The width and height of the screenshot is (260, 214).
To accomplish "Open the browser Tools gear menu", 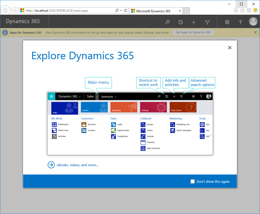I will tap(249, 10).
